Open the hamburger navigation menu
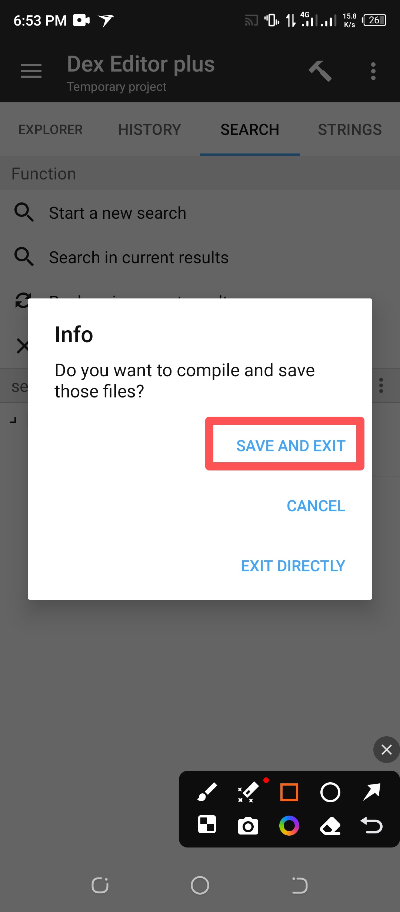Image resolution: width=400 pixels, height=912 pixels. (31, 70)
